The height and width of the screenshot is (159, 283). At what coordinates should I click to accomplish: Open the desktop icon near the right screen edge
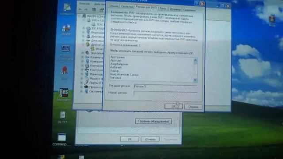pyautogui.click(x=272, y=21)
